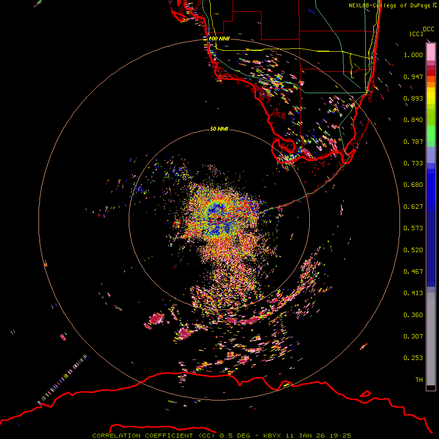The height and width of the screenshot is (439, 439).
Task: Click the 0.360 color scale value
Action: click(x=413, y=315)
